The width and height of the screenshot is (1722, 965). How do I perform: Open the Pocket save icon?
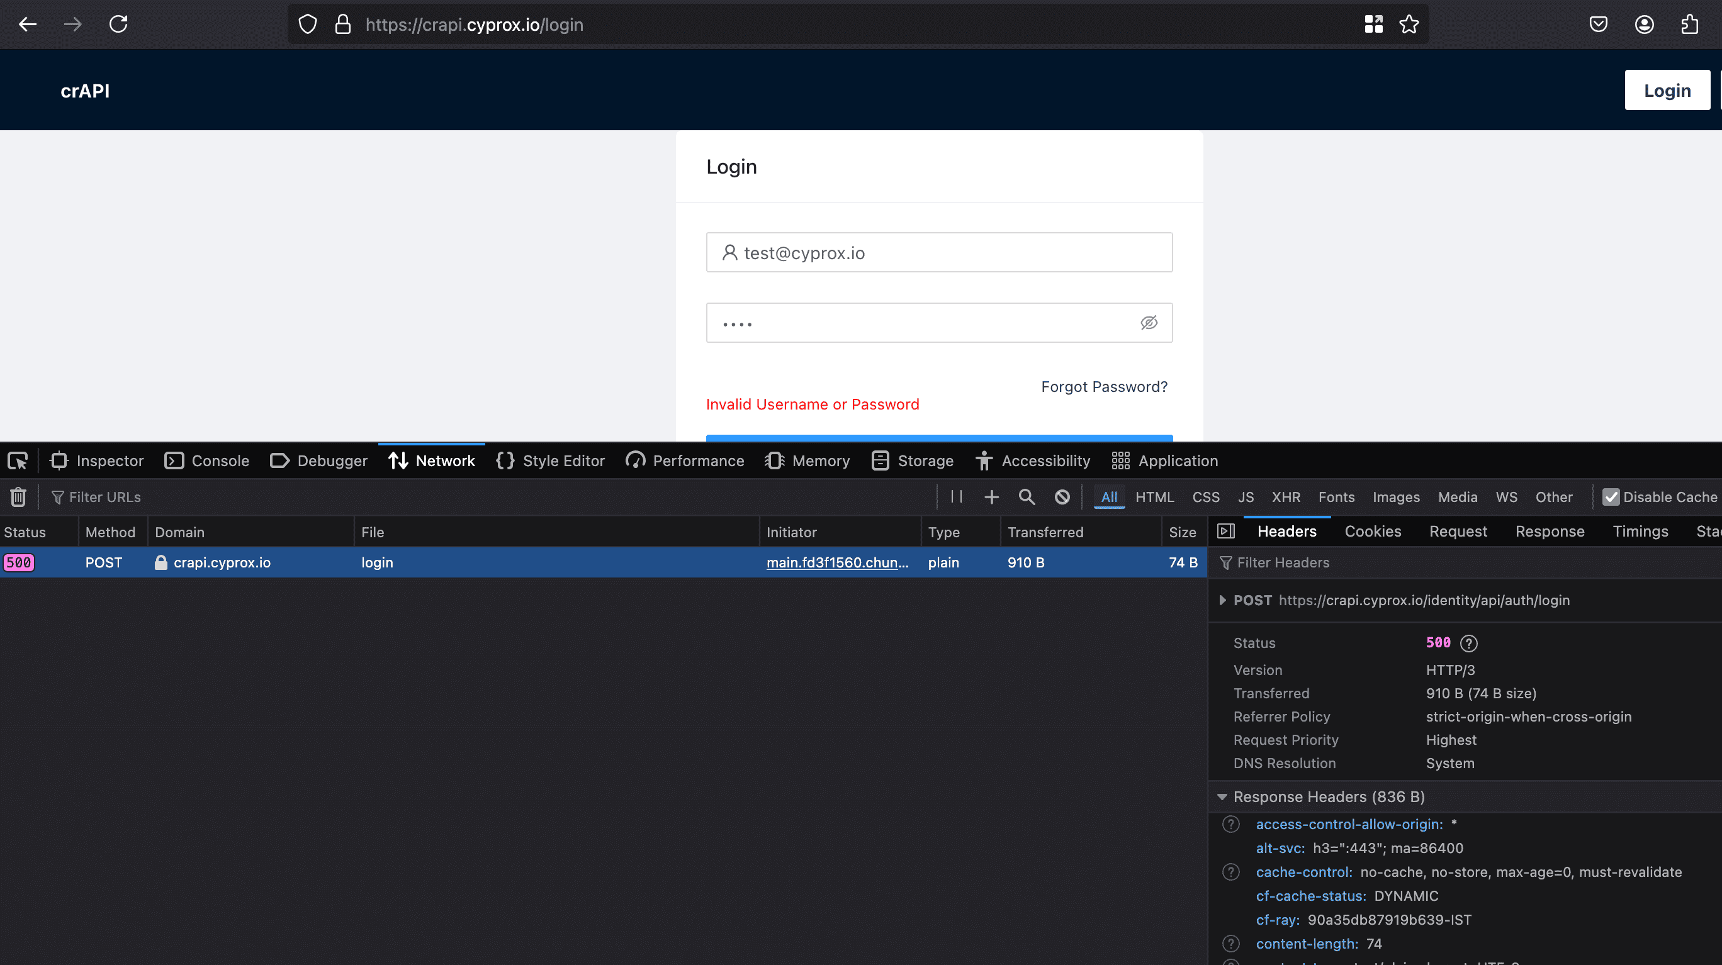(1599, 25)
